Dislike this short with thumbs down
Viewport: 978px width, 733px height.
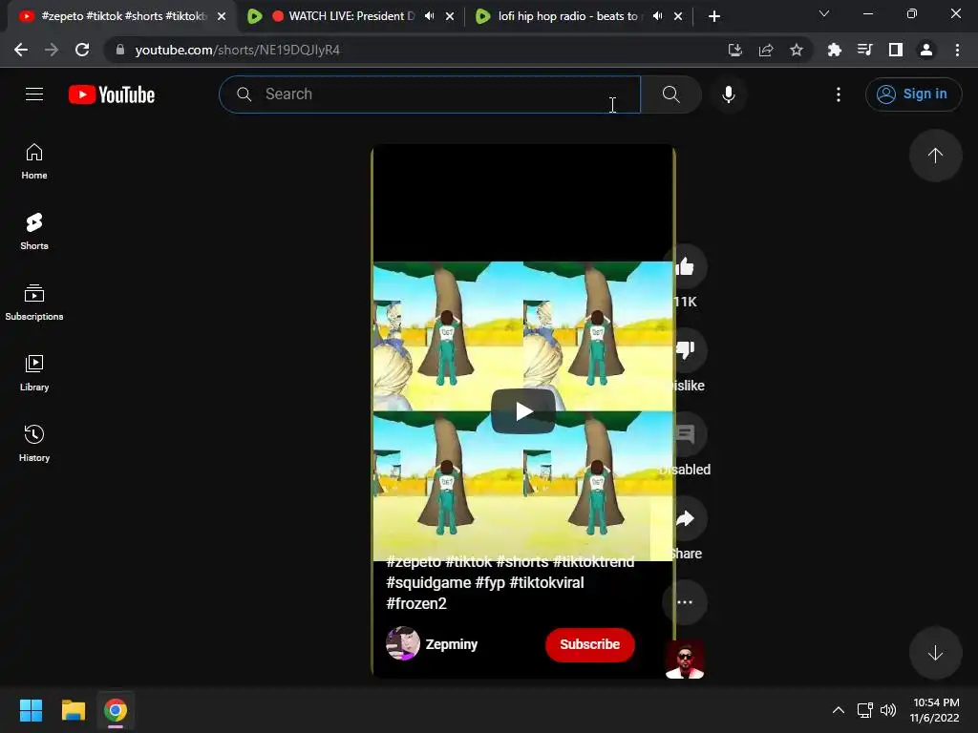[685, 350]
